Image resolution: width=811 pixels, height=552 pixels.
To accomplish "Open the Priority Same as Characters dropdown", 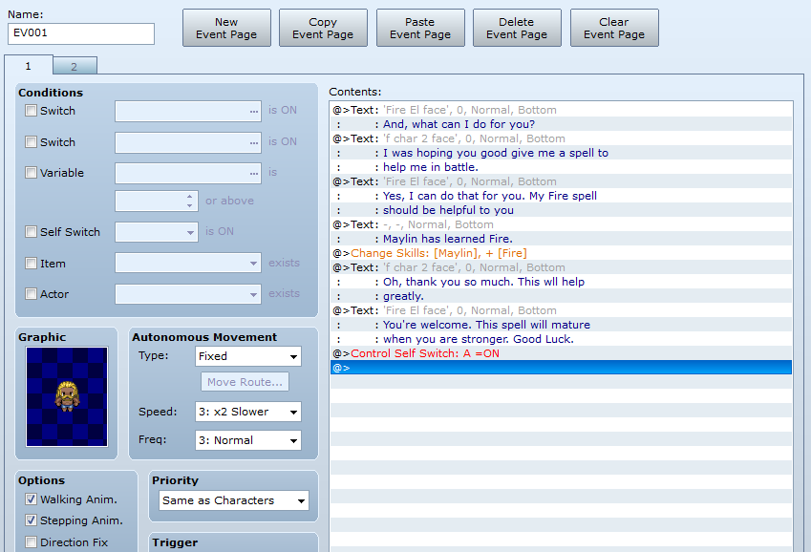I will (234, 500).
